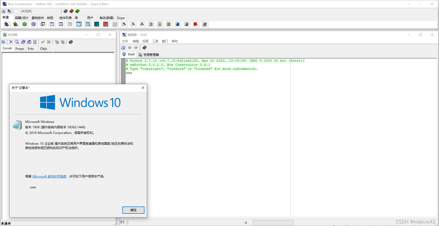Viewport: 439px width, 226px height.
Task: Open the 帮助 menu in Editor
Action: (x=175, y=41)
